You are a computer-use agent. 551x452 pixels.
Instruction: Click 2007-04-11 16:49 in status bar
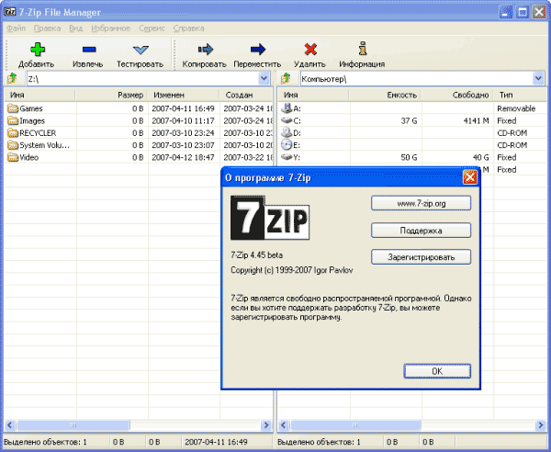[216, 442]
